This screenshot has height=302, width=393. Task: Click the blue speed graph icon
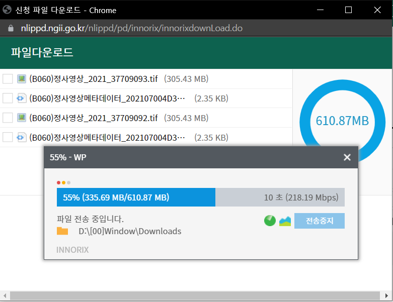285,221
